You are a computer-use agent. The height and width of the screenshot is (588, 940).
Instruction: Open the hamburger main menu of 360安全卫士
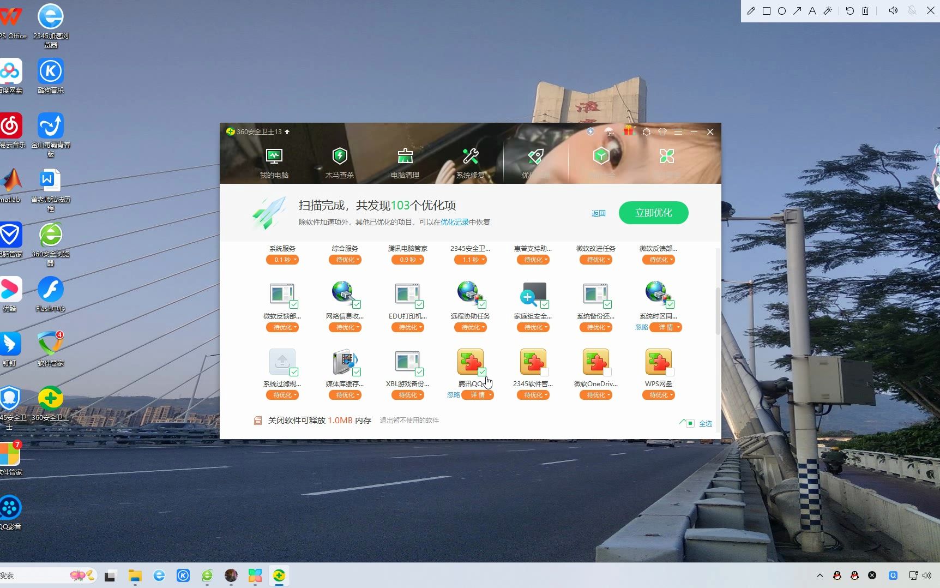[678, 131]
